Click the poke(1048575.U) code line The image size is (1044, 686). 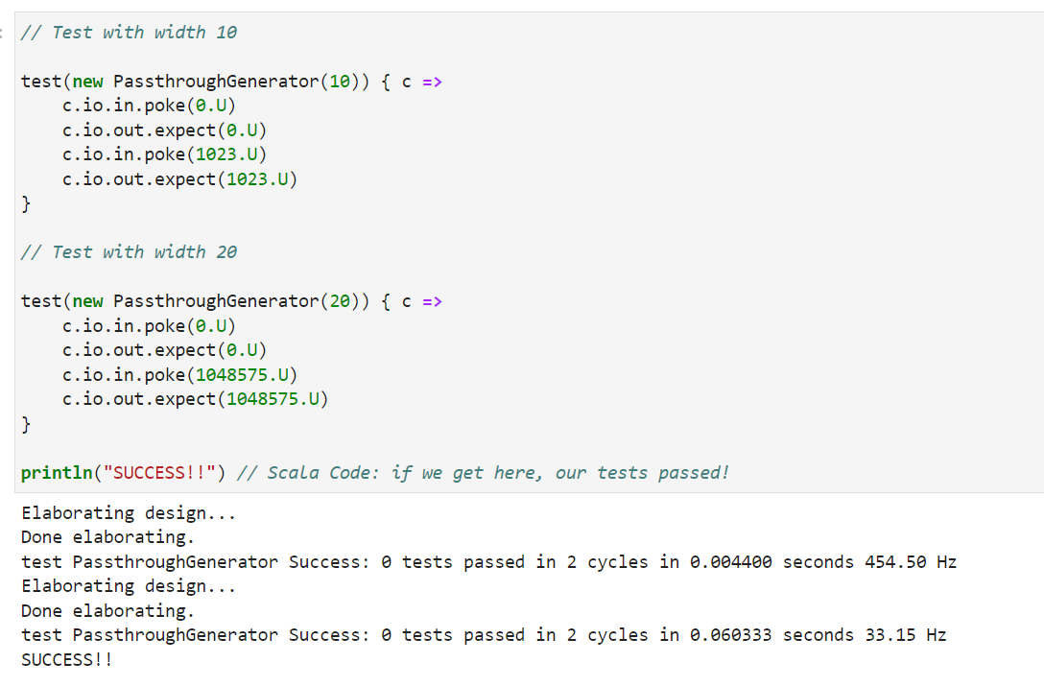click(179, 374)
